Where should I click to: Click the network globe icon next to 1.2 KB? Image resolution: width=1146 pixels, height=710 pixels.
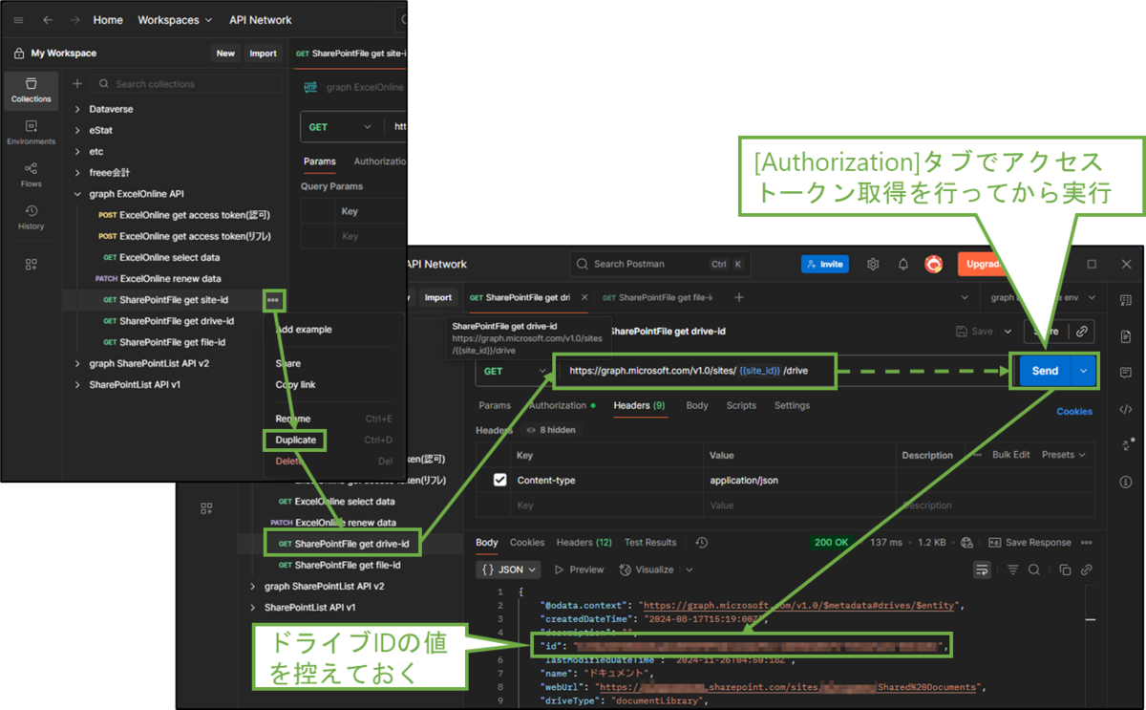point(967,543)
